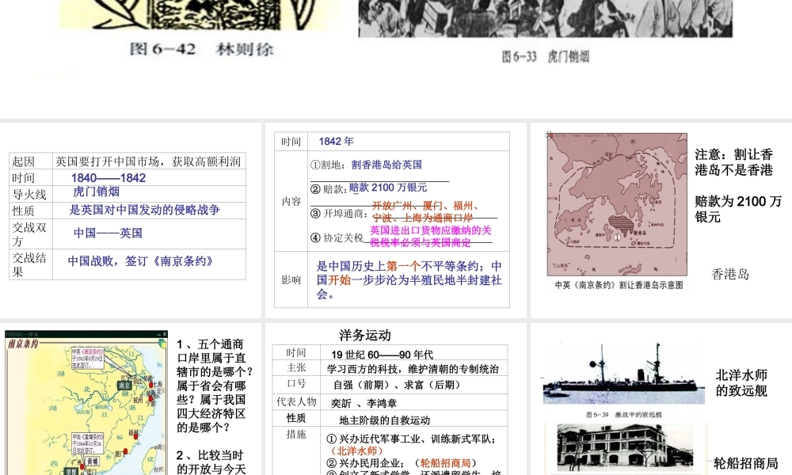Click the label ③ 开埠通商
The width and height of the screenshot is (792, 475).
coord(339,214)
